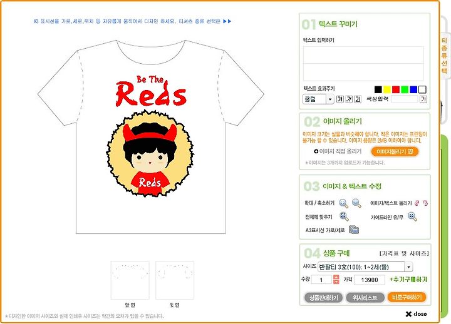Select the direct image upload radio button

[316, 151]
